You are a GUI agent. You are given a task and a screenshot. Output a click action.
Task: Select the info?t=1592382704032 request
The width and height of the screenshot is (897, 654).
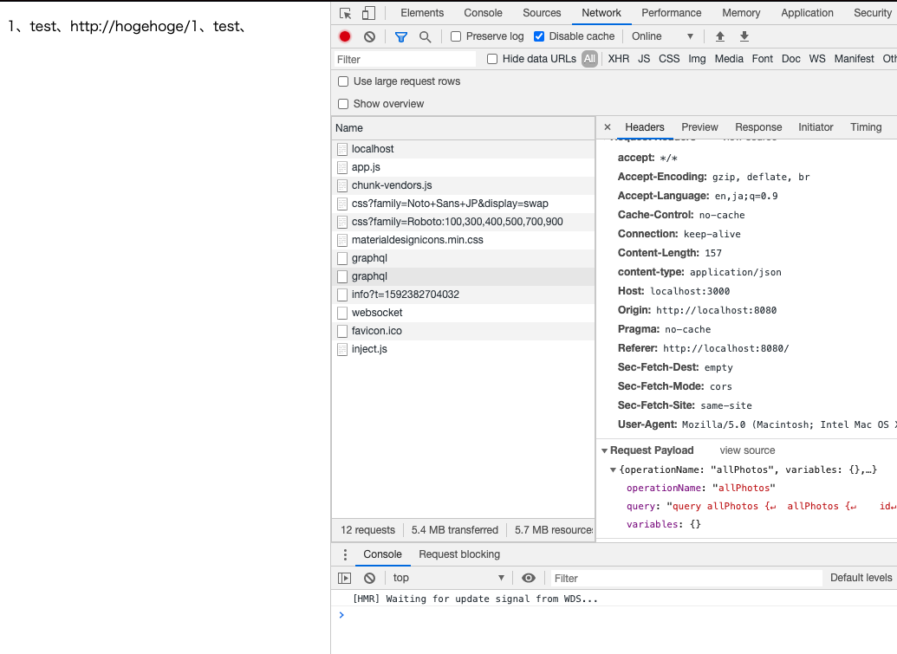coord(463,295)
